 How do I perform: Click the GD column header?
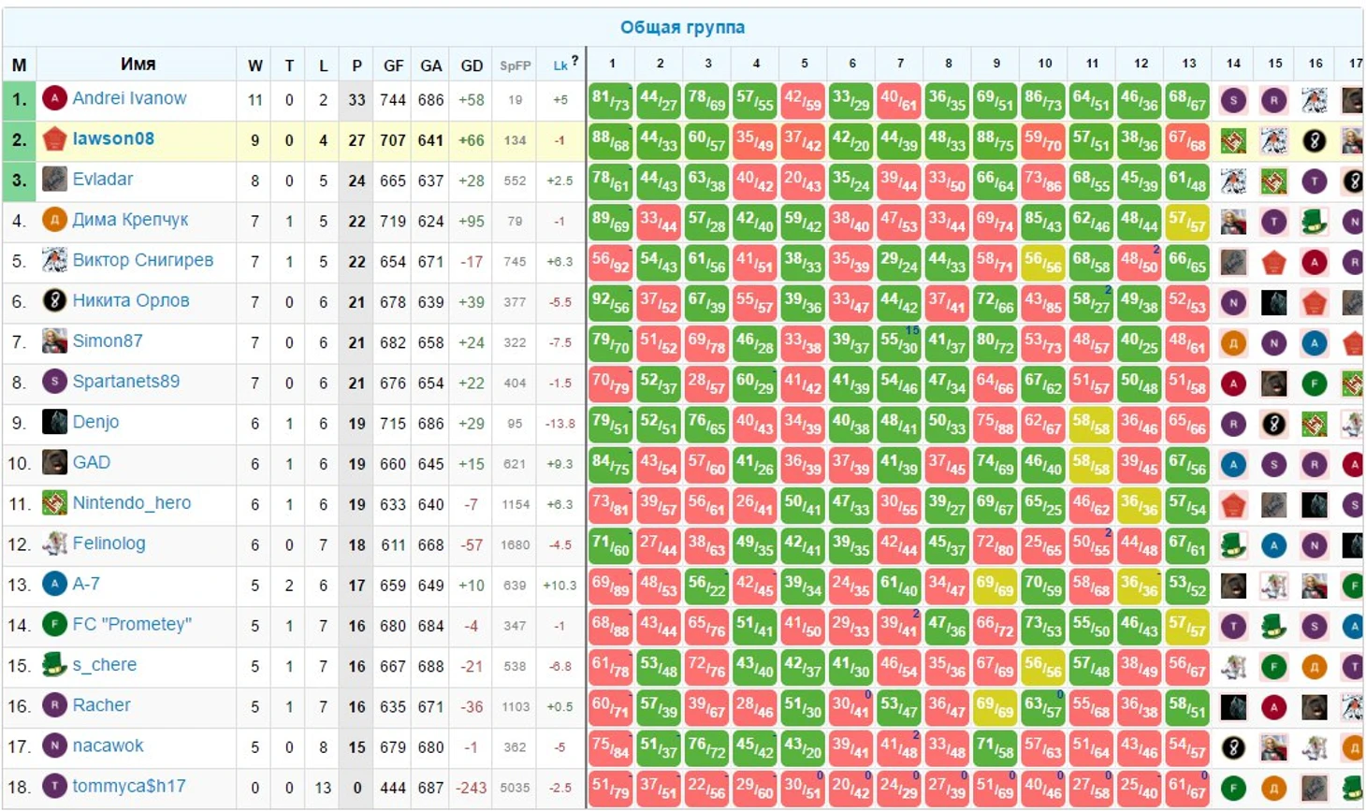point(472,65)
